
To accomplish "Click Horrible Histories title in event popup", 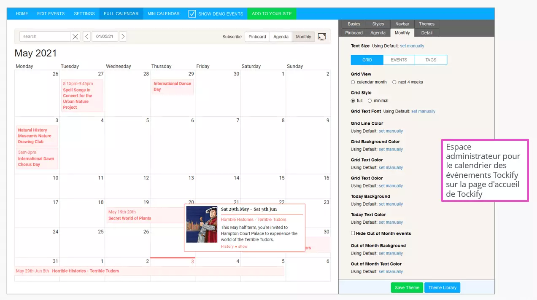I will (x=254, y=220).
